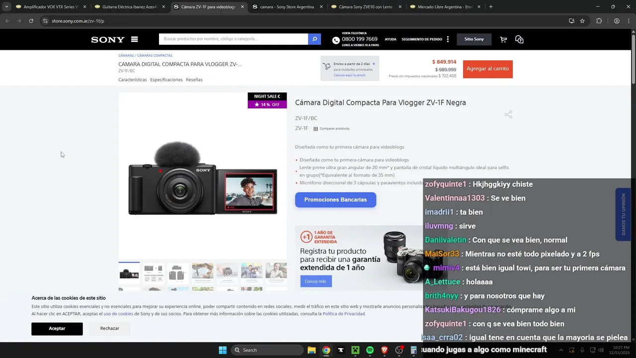Show hidden tray icons chevron
636x358 pixels.
[561, 350]
